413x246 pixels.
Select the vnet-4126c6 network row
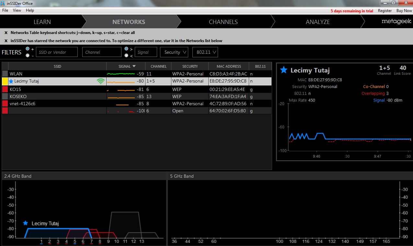coord(137,104)
